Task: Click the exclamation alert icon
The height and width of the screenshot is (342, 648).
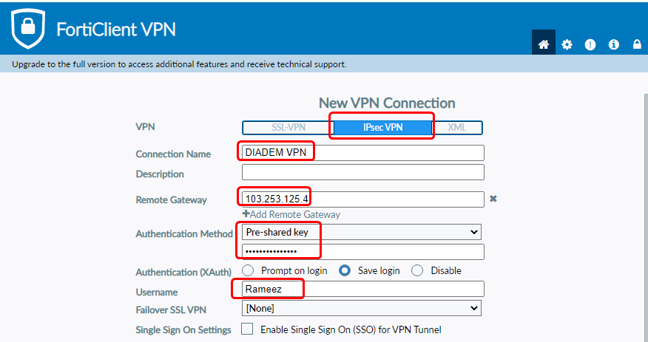Action: (590, 44)
